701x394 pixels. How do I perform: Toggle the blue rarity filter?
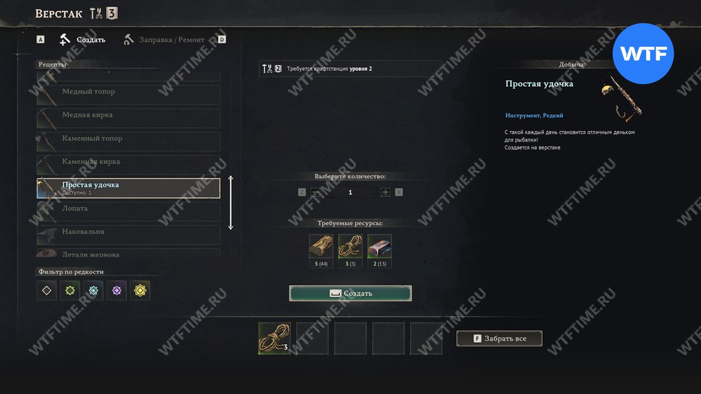[x=93, y=291]
